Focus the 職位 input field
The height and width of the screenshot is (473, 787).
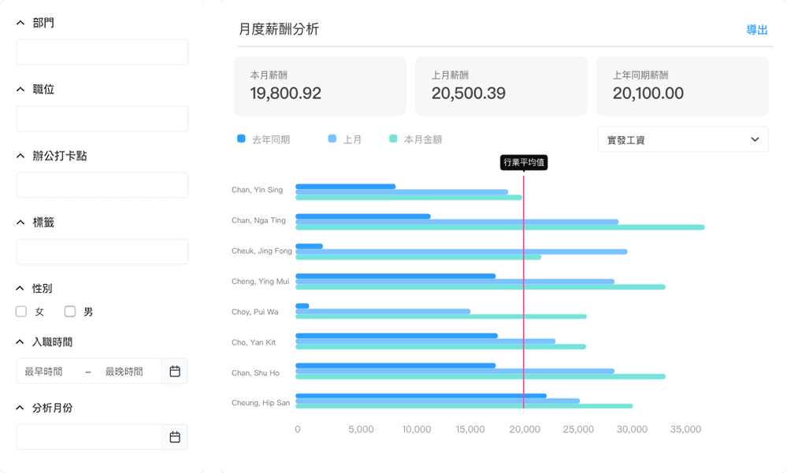(x=102, y=118)
